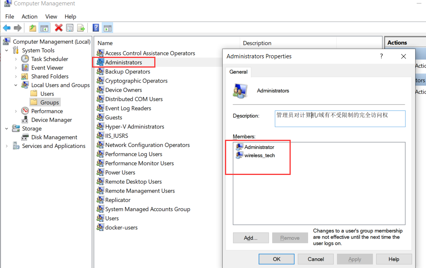
Task: Open Help using the question mark icon
Action: [x=95, y=27]
